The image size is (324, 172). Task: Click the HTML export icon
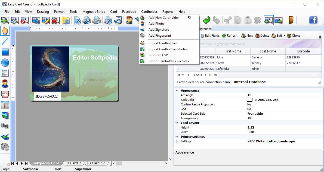point(118,20)
